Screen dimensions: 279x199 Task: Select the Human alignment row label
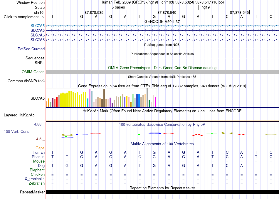pyautogui.click(x=38, y=152)
